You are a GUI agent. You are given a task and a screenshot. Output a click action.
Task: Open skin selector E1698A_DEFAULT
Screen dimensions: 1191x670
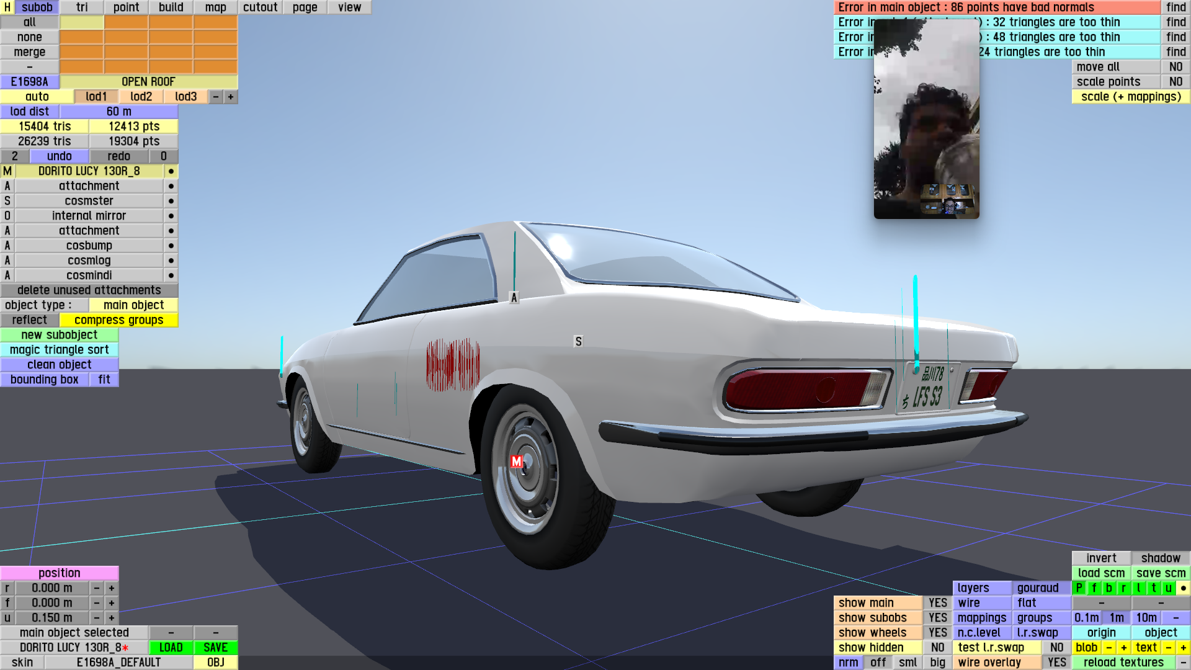pos(118,662)
